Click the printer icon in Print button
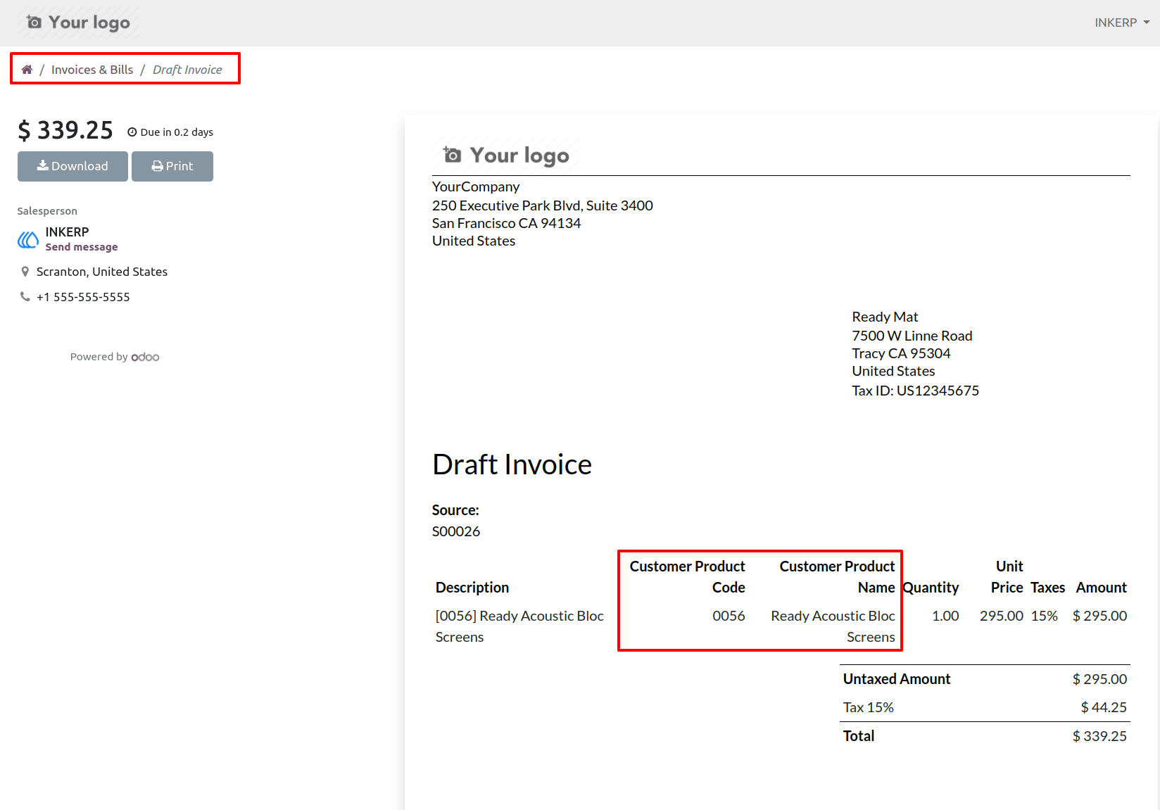Screen dimensions: 1160x810 tap(158, 166)
